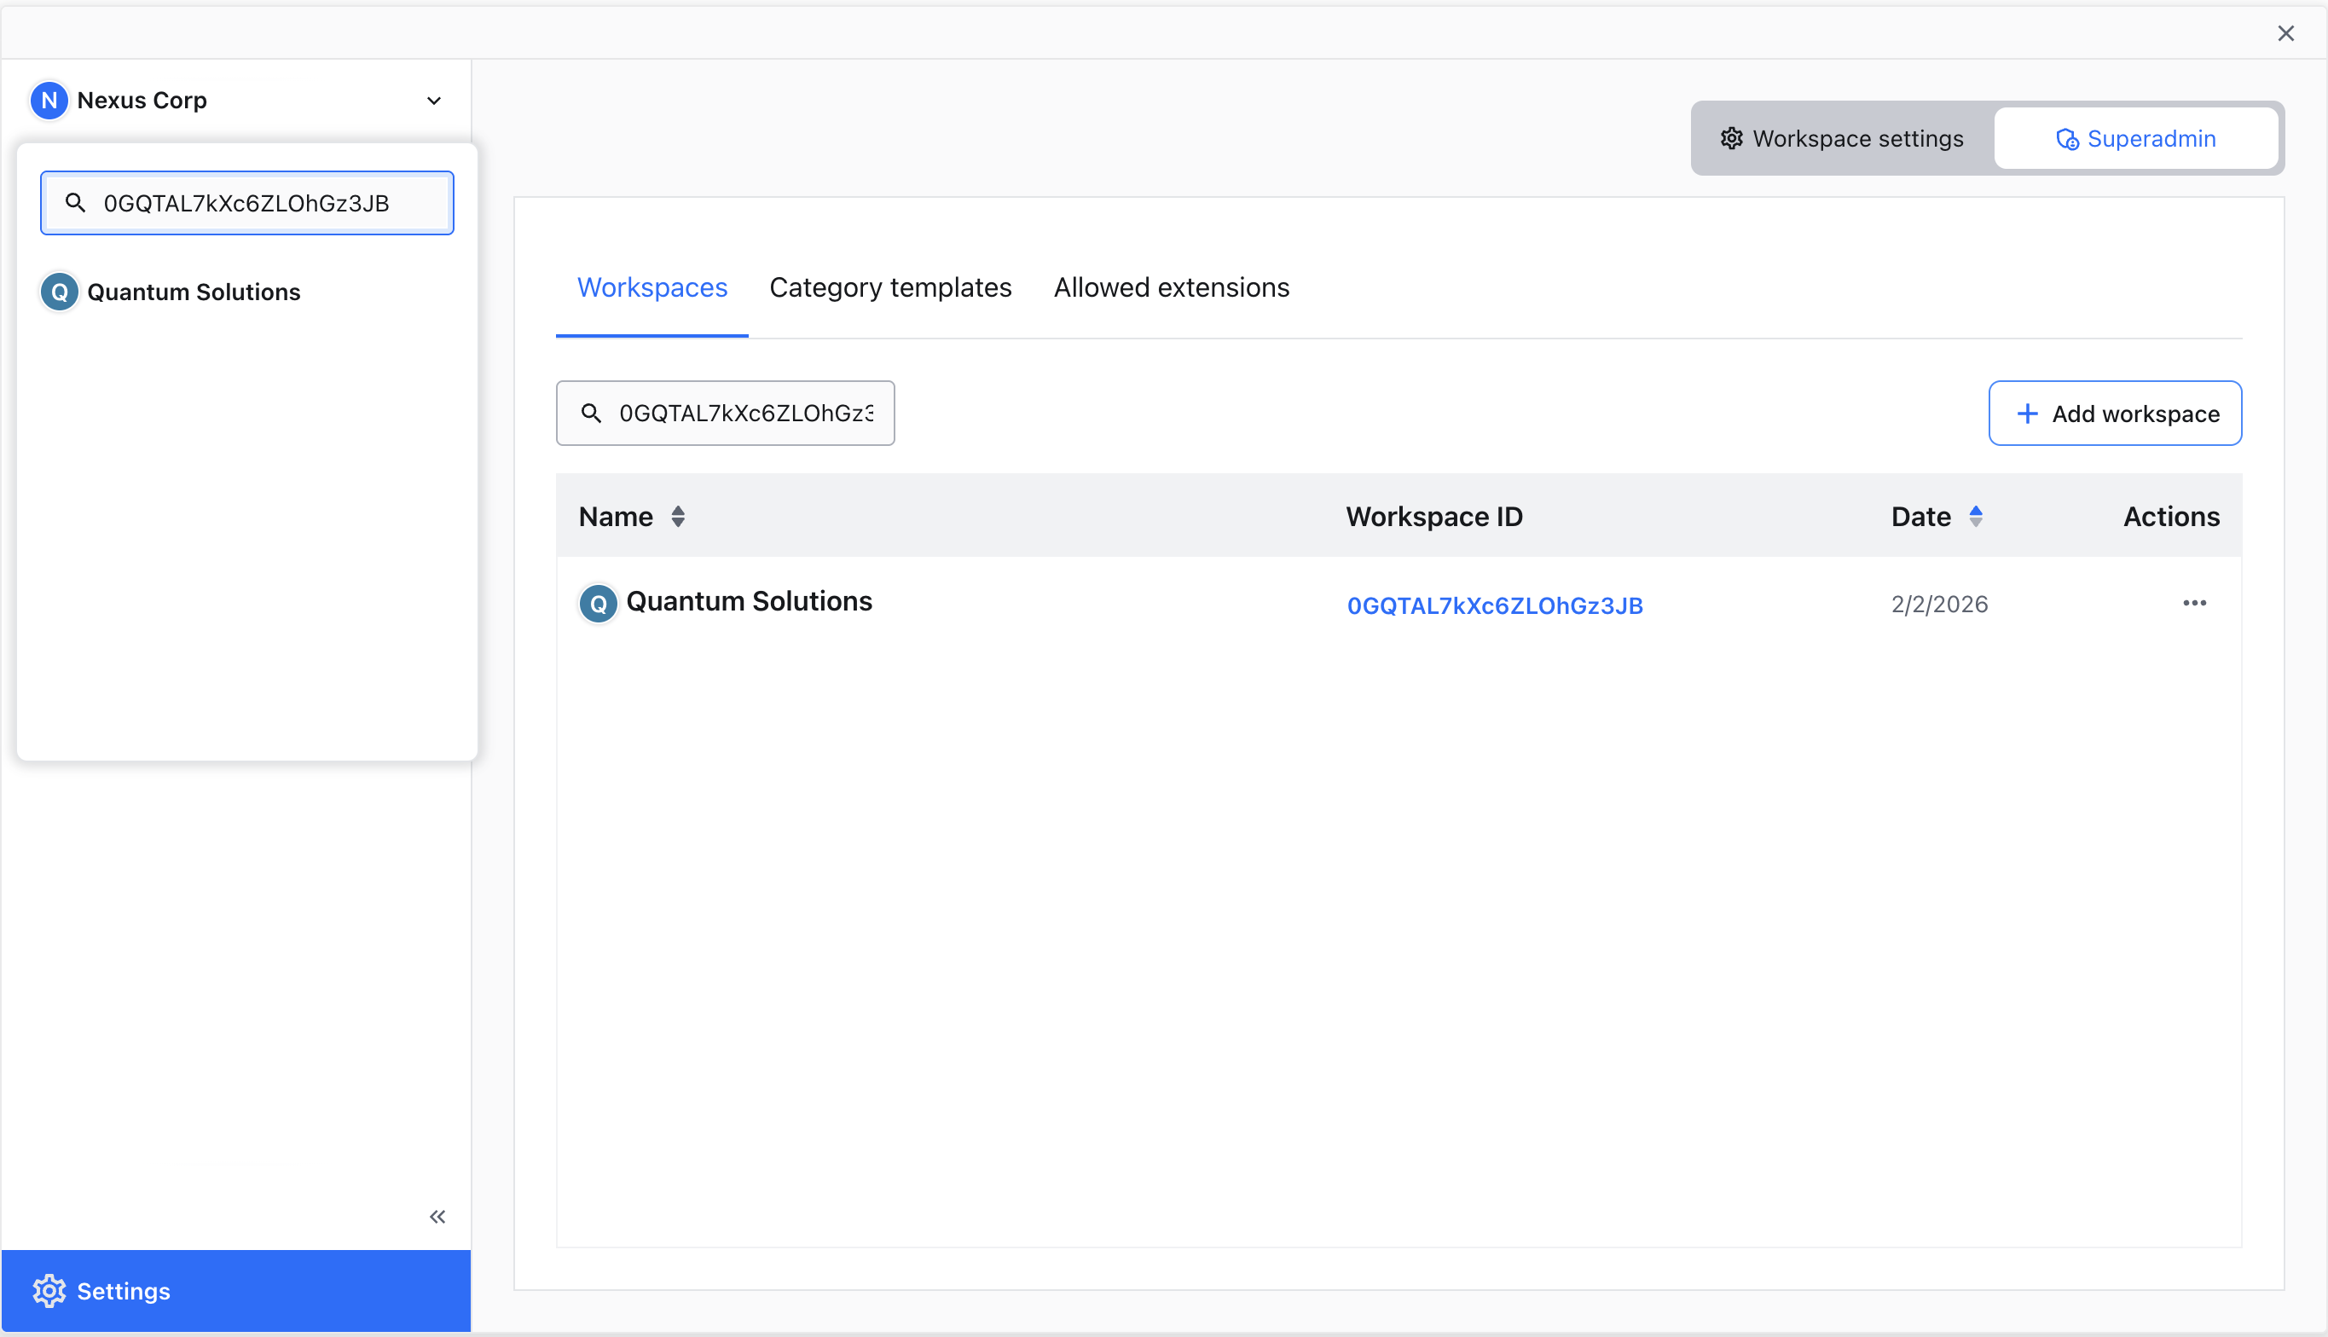Screen dimensions: 2328x1337
Task: Switch to the Category templates tab
Action: (x=890, y=287)
